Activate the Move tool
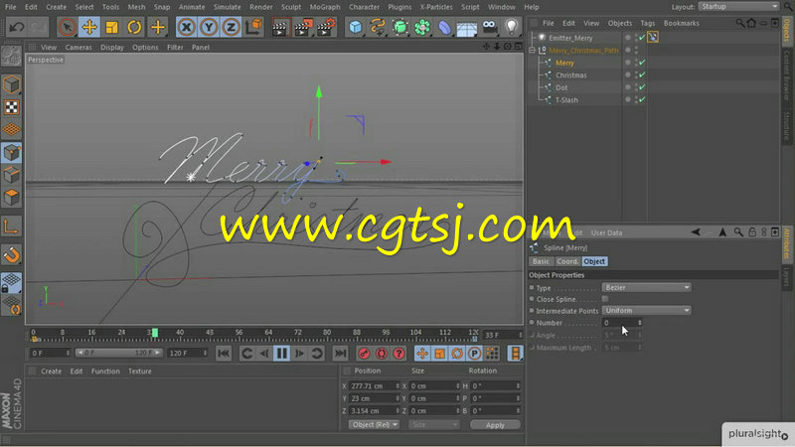 (x=89, y=27)
